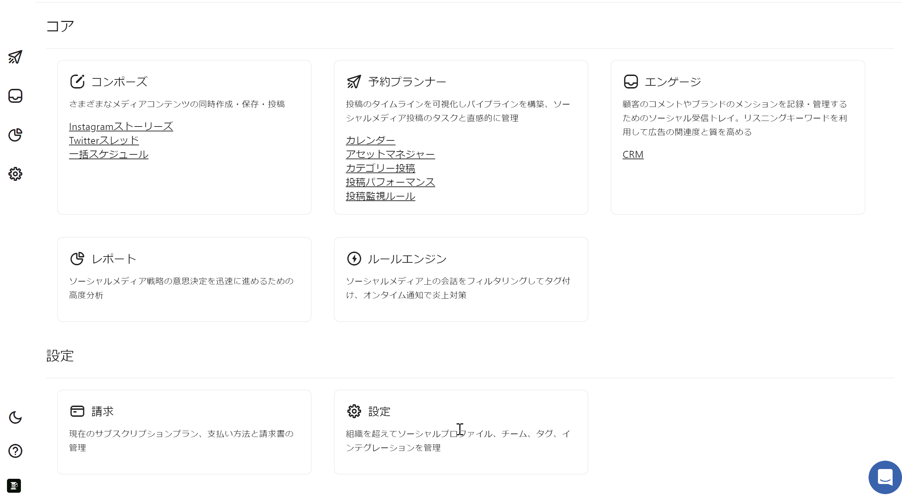Open the settings gear icon in sidebar
Image resolution: width=902 pixels, height=499 pixels.
pos(15,174)
